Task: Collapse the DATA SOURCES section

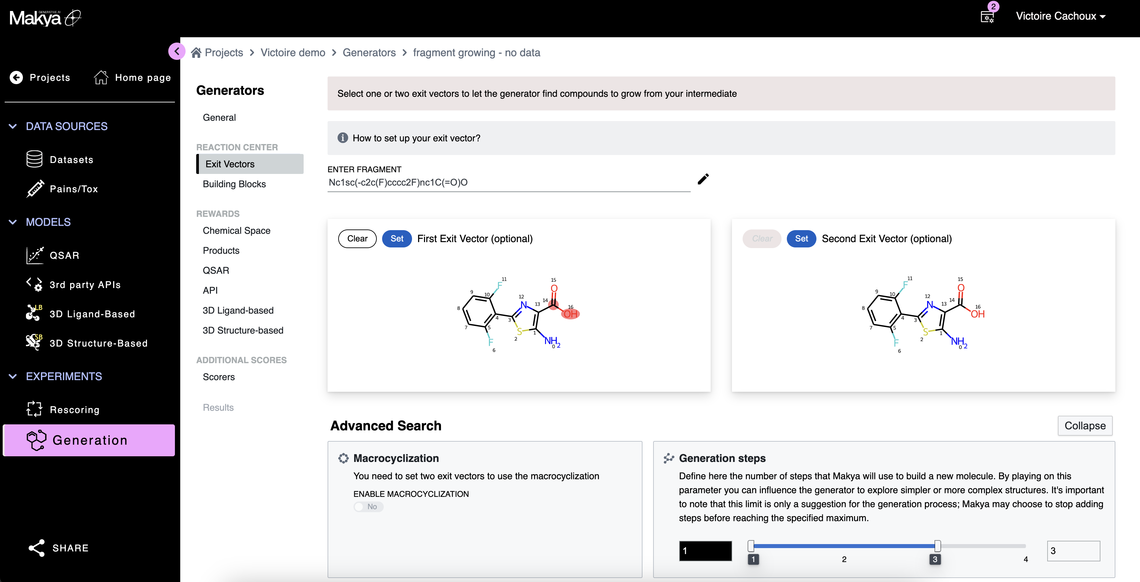Action: pos(13,126)
